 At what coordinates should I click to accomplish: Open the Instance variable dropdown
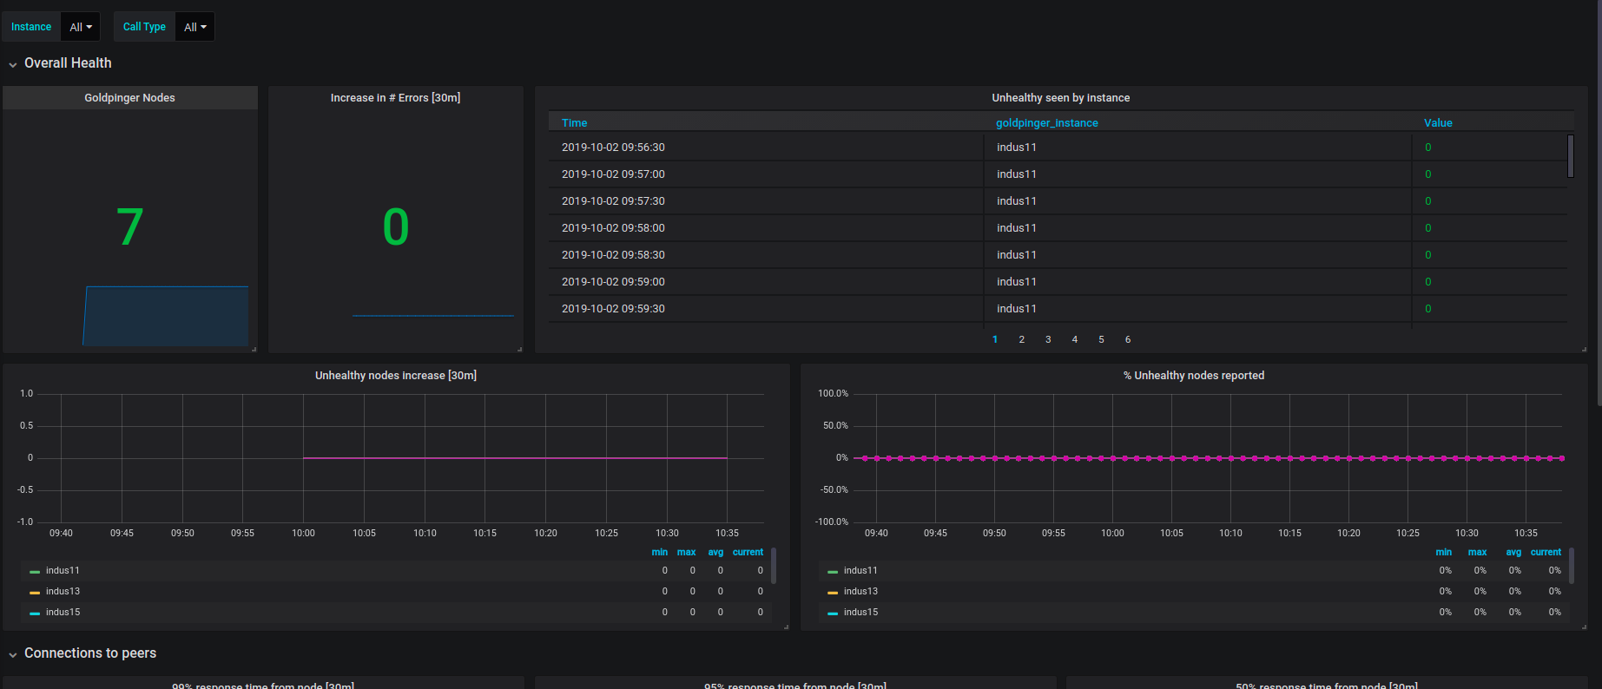tap(80, 27)
